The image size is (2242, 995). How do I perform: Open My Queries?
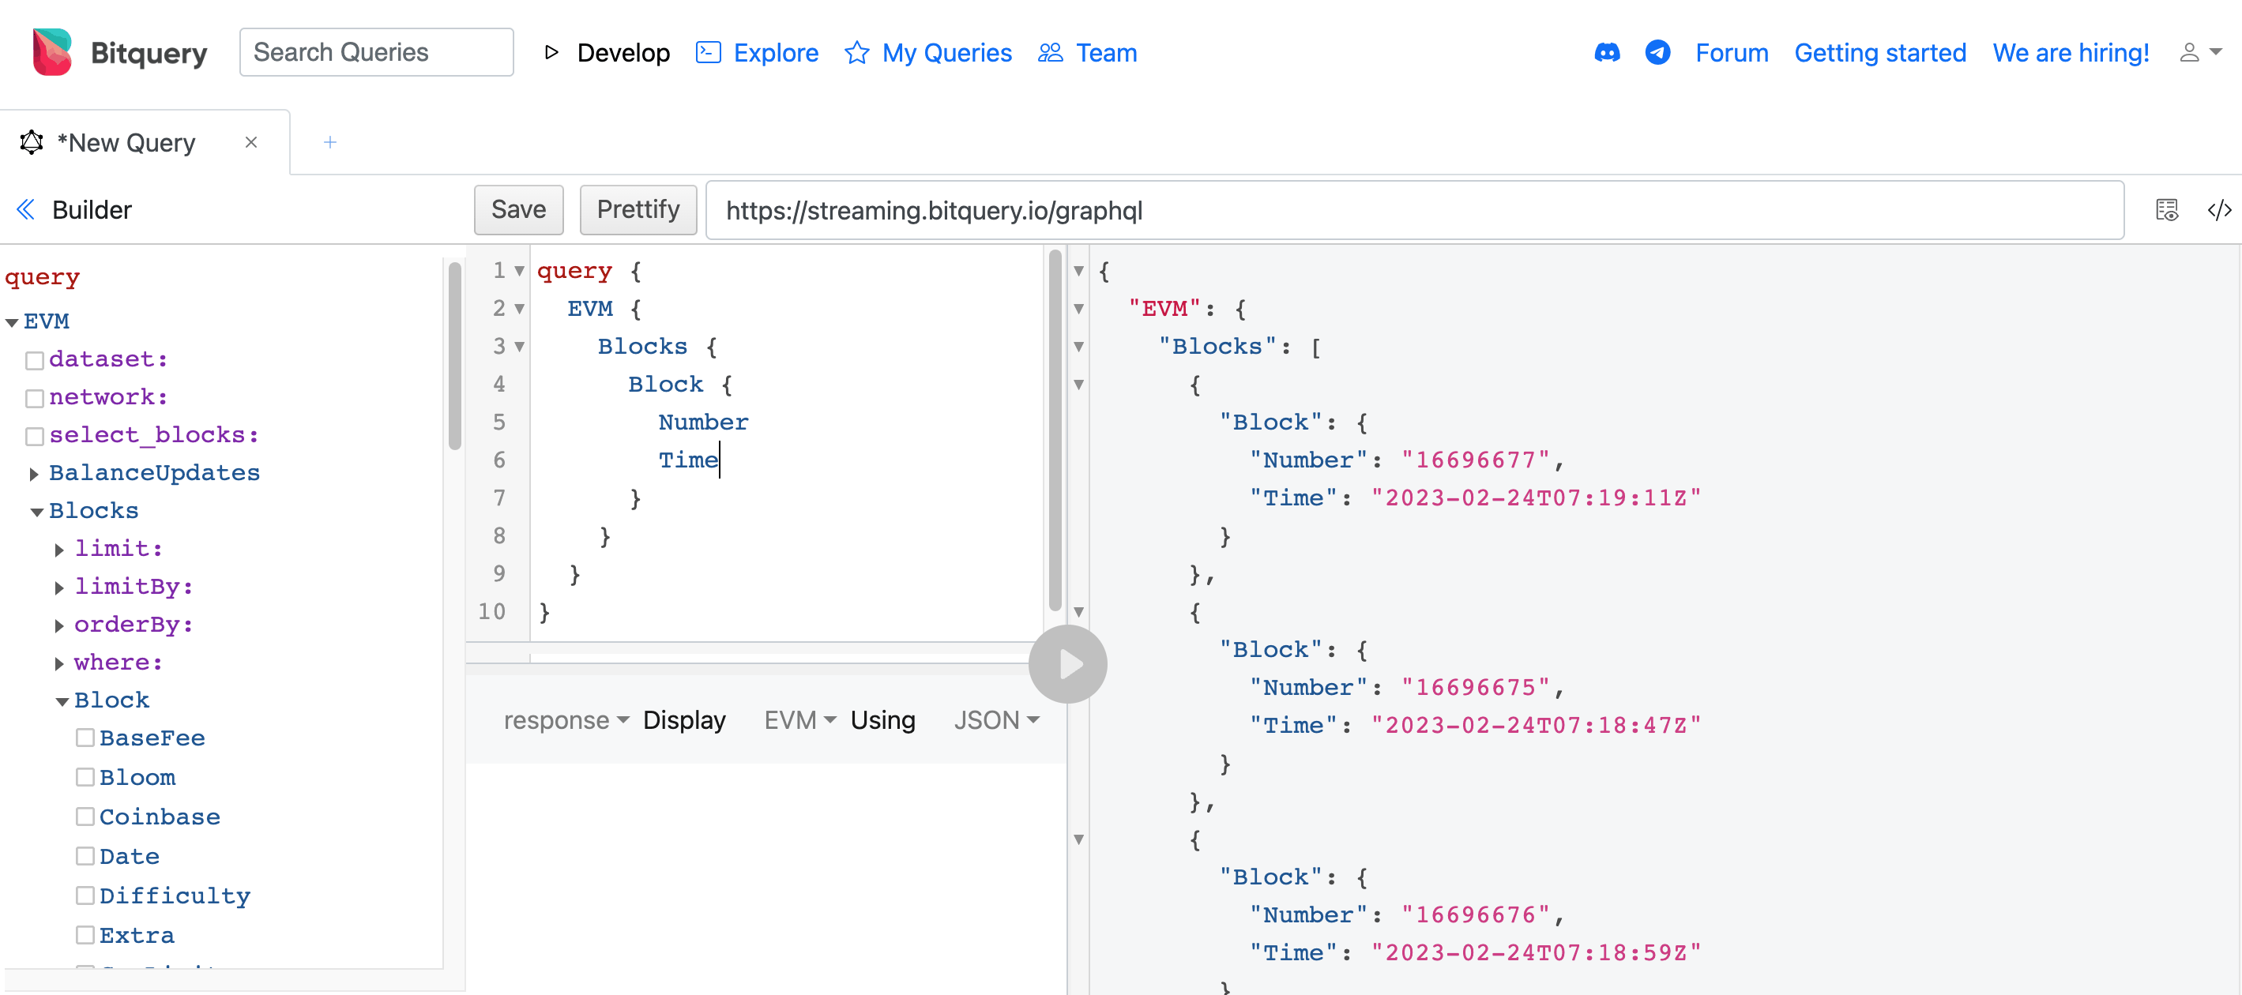coord(947,53)
